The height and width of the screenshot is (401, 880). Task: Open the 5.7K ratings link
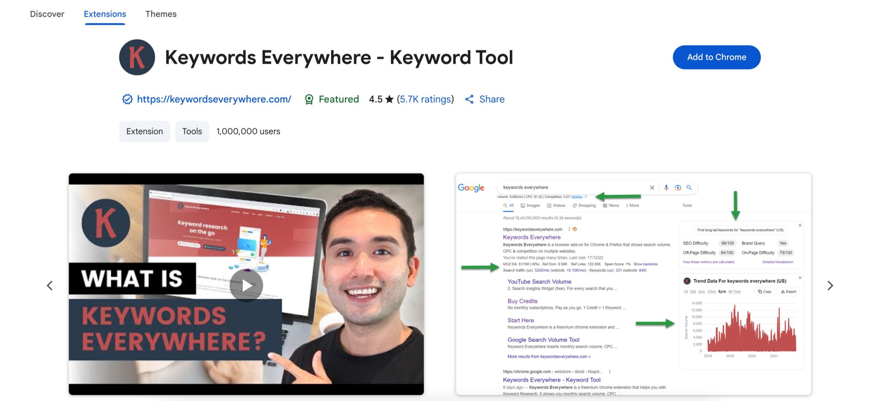(x=425, y=99)
